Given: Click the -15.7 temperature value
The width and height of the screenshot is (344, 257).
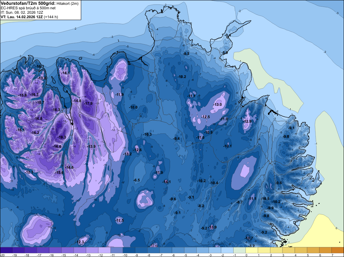Looking at the screenshot, I should tap(40, 102).
